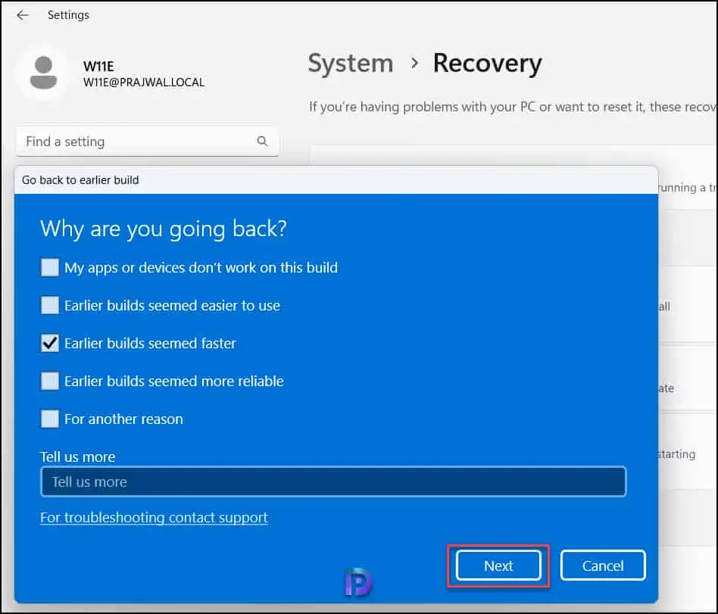Click the 'Find a setting' search field
The width and height of the screenshot is (718, 614).
click(148, 142)
